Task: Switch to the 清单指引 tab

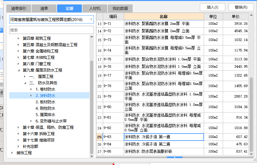Action: point(19,8)
